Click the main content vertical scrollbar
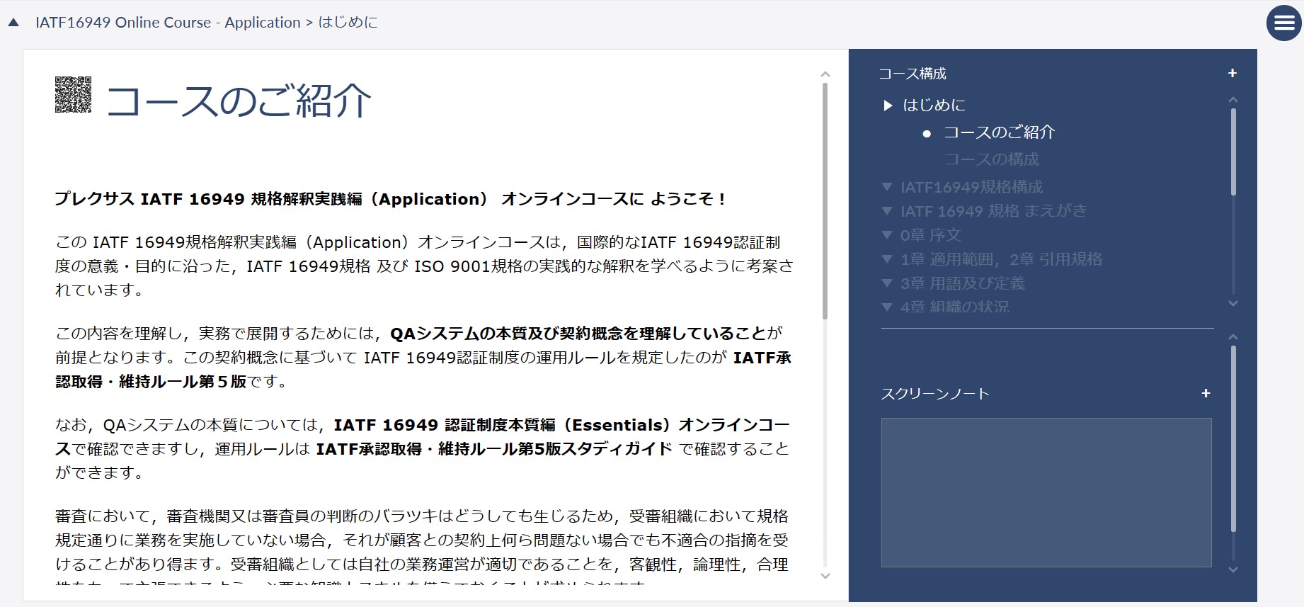Image resolution: width=1304 pixels, height=607 pixels. click(825, 201)
